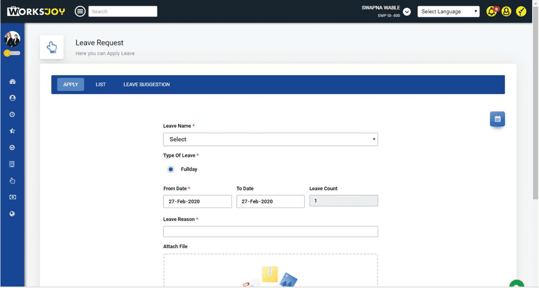This screenshot has height=288, width=539.
Task: Open the blue calendar icon button
Action: (x=497, y=119)
